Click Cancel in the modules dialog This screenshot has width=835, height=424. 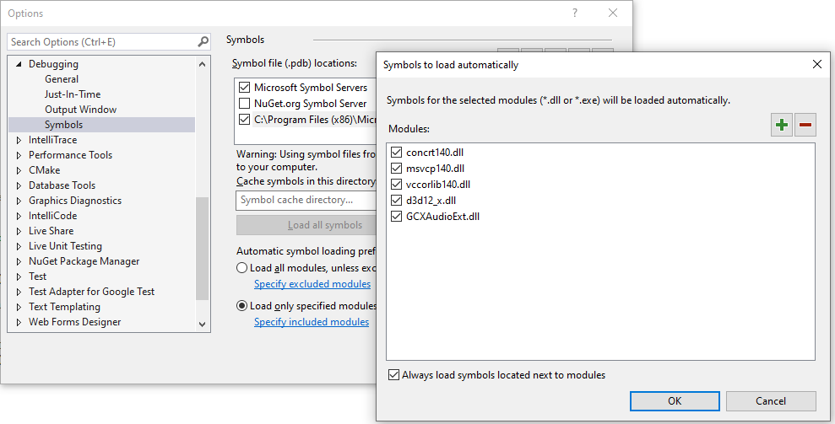point(771,401)
